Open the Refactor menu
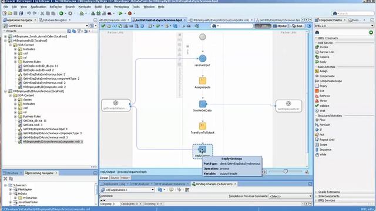The width and height of the screenshot is (376, 211). (x=56, y=6)
